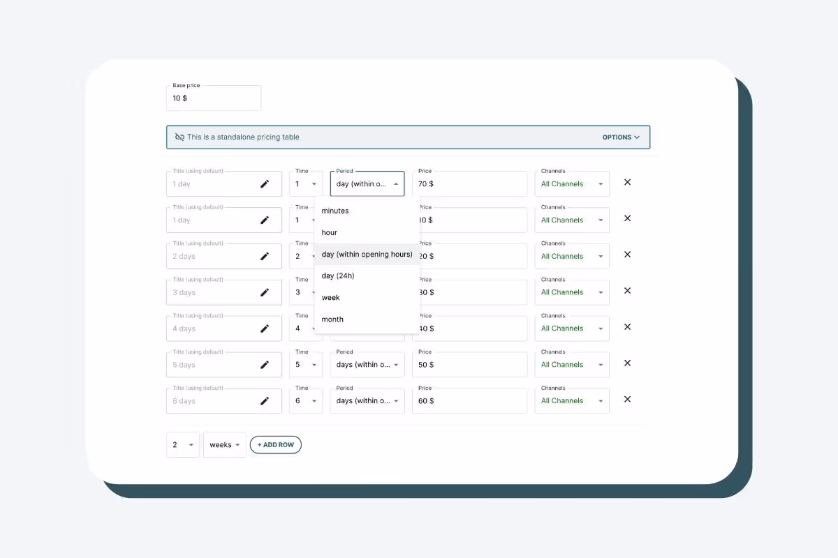Viewport: 838px width, 558px height.
Task: Close the open Period dropdown in 70 $ row
Action: pyautogui.click(x=367, y=184)
